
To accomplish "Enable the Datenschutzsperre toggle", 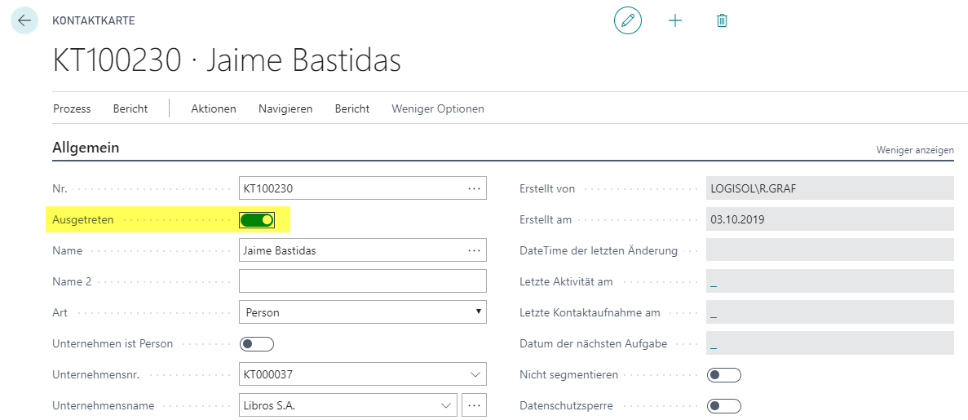I will pyautogui.click(x=724, y=406).
